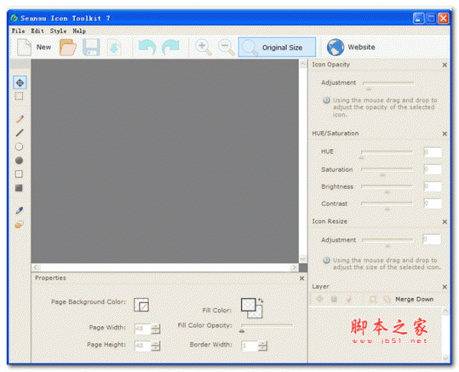Click the Border Width spinner arrows
This screenshot has width=459, height=372.
(262, 346)
